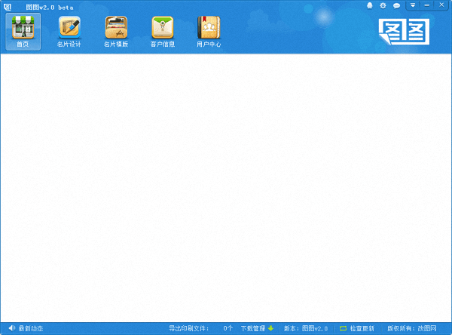Screen dimensions: 452x335
Task: Click the green download arrow icon
Action: [x=271, y=328]
